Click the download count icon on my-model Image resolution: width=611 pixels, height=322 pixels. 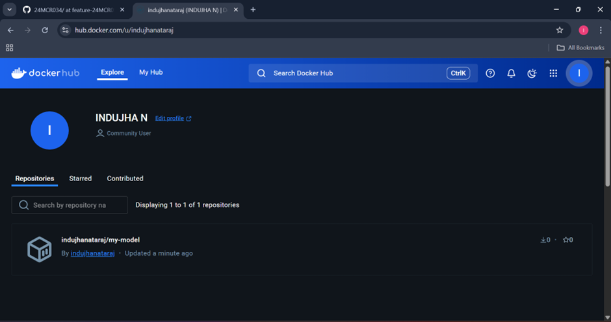[x=543, y=240]
